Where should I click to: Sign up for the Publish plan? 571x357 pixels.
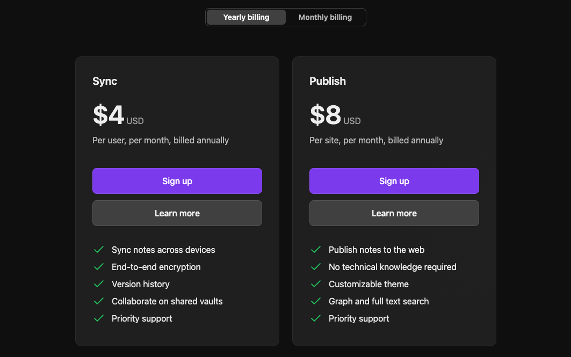(394, 181)
